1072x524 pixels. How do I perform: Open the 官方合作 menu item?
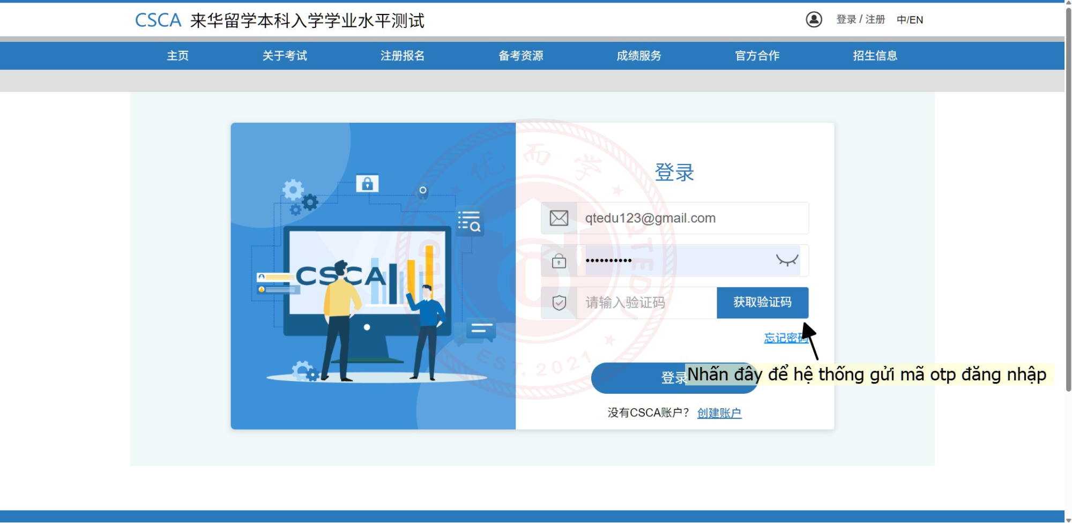pos(757,56)
